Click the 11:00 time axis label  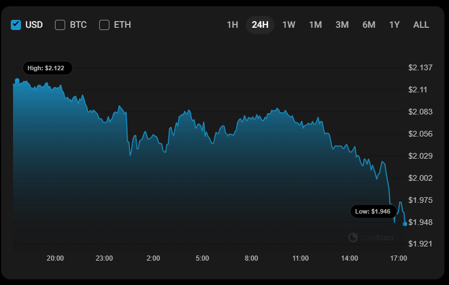[x=300, y=258]
